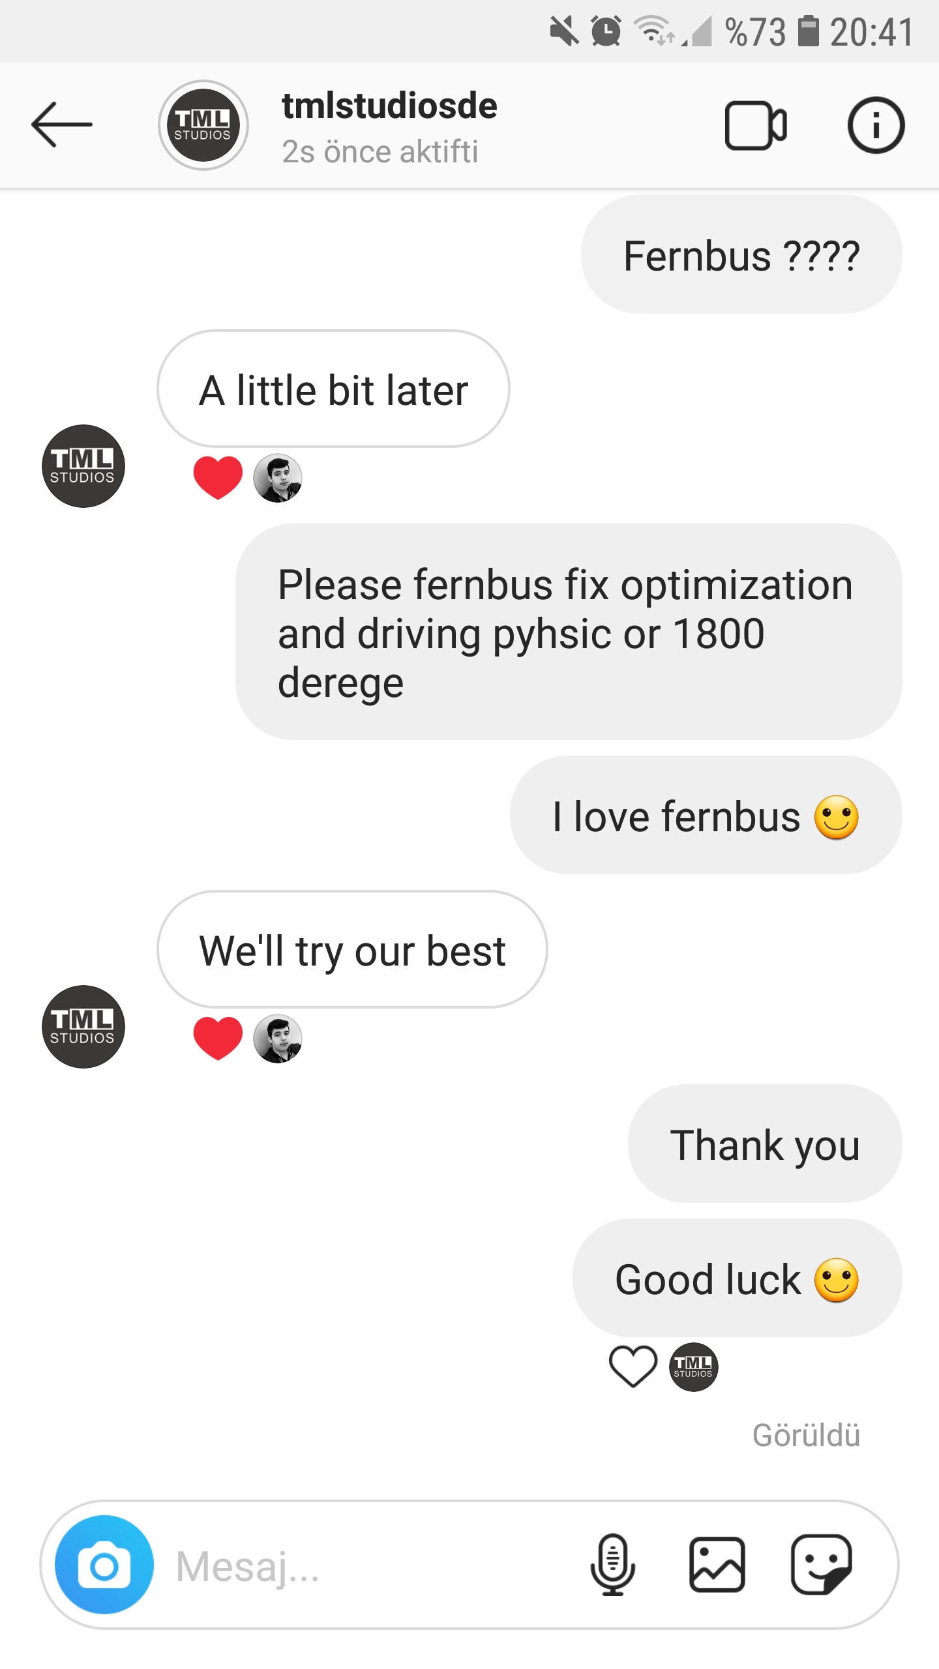This screenshot has height=1669, width=939.
Task: Tap the TML Studios header profile picture
Action: [203, 125]
